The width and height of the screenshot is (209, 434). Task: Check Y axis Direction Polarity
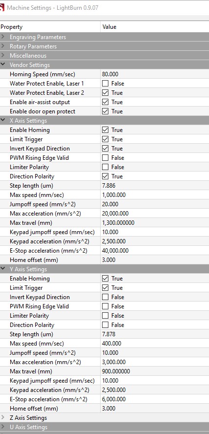click(x=105, y=325)
